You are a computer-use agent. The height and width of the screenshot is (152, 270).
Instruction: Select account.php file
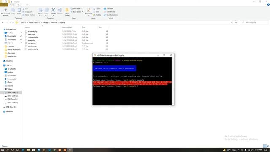click(x=32, y=31)
